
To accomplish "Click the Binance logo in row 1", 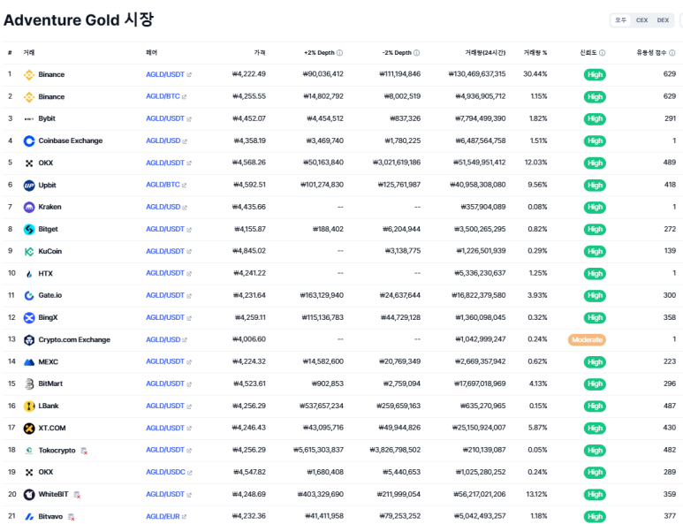I will pyautogui.click(x=29, y=75).
